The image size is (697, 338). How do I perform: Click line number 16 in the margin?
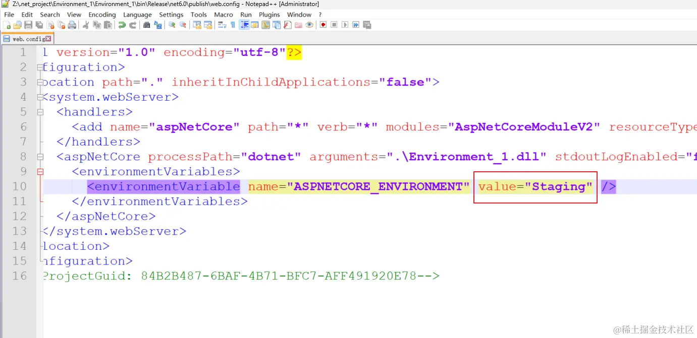coord(20,276)
